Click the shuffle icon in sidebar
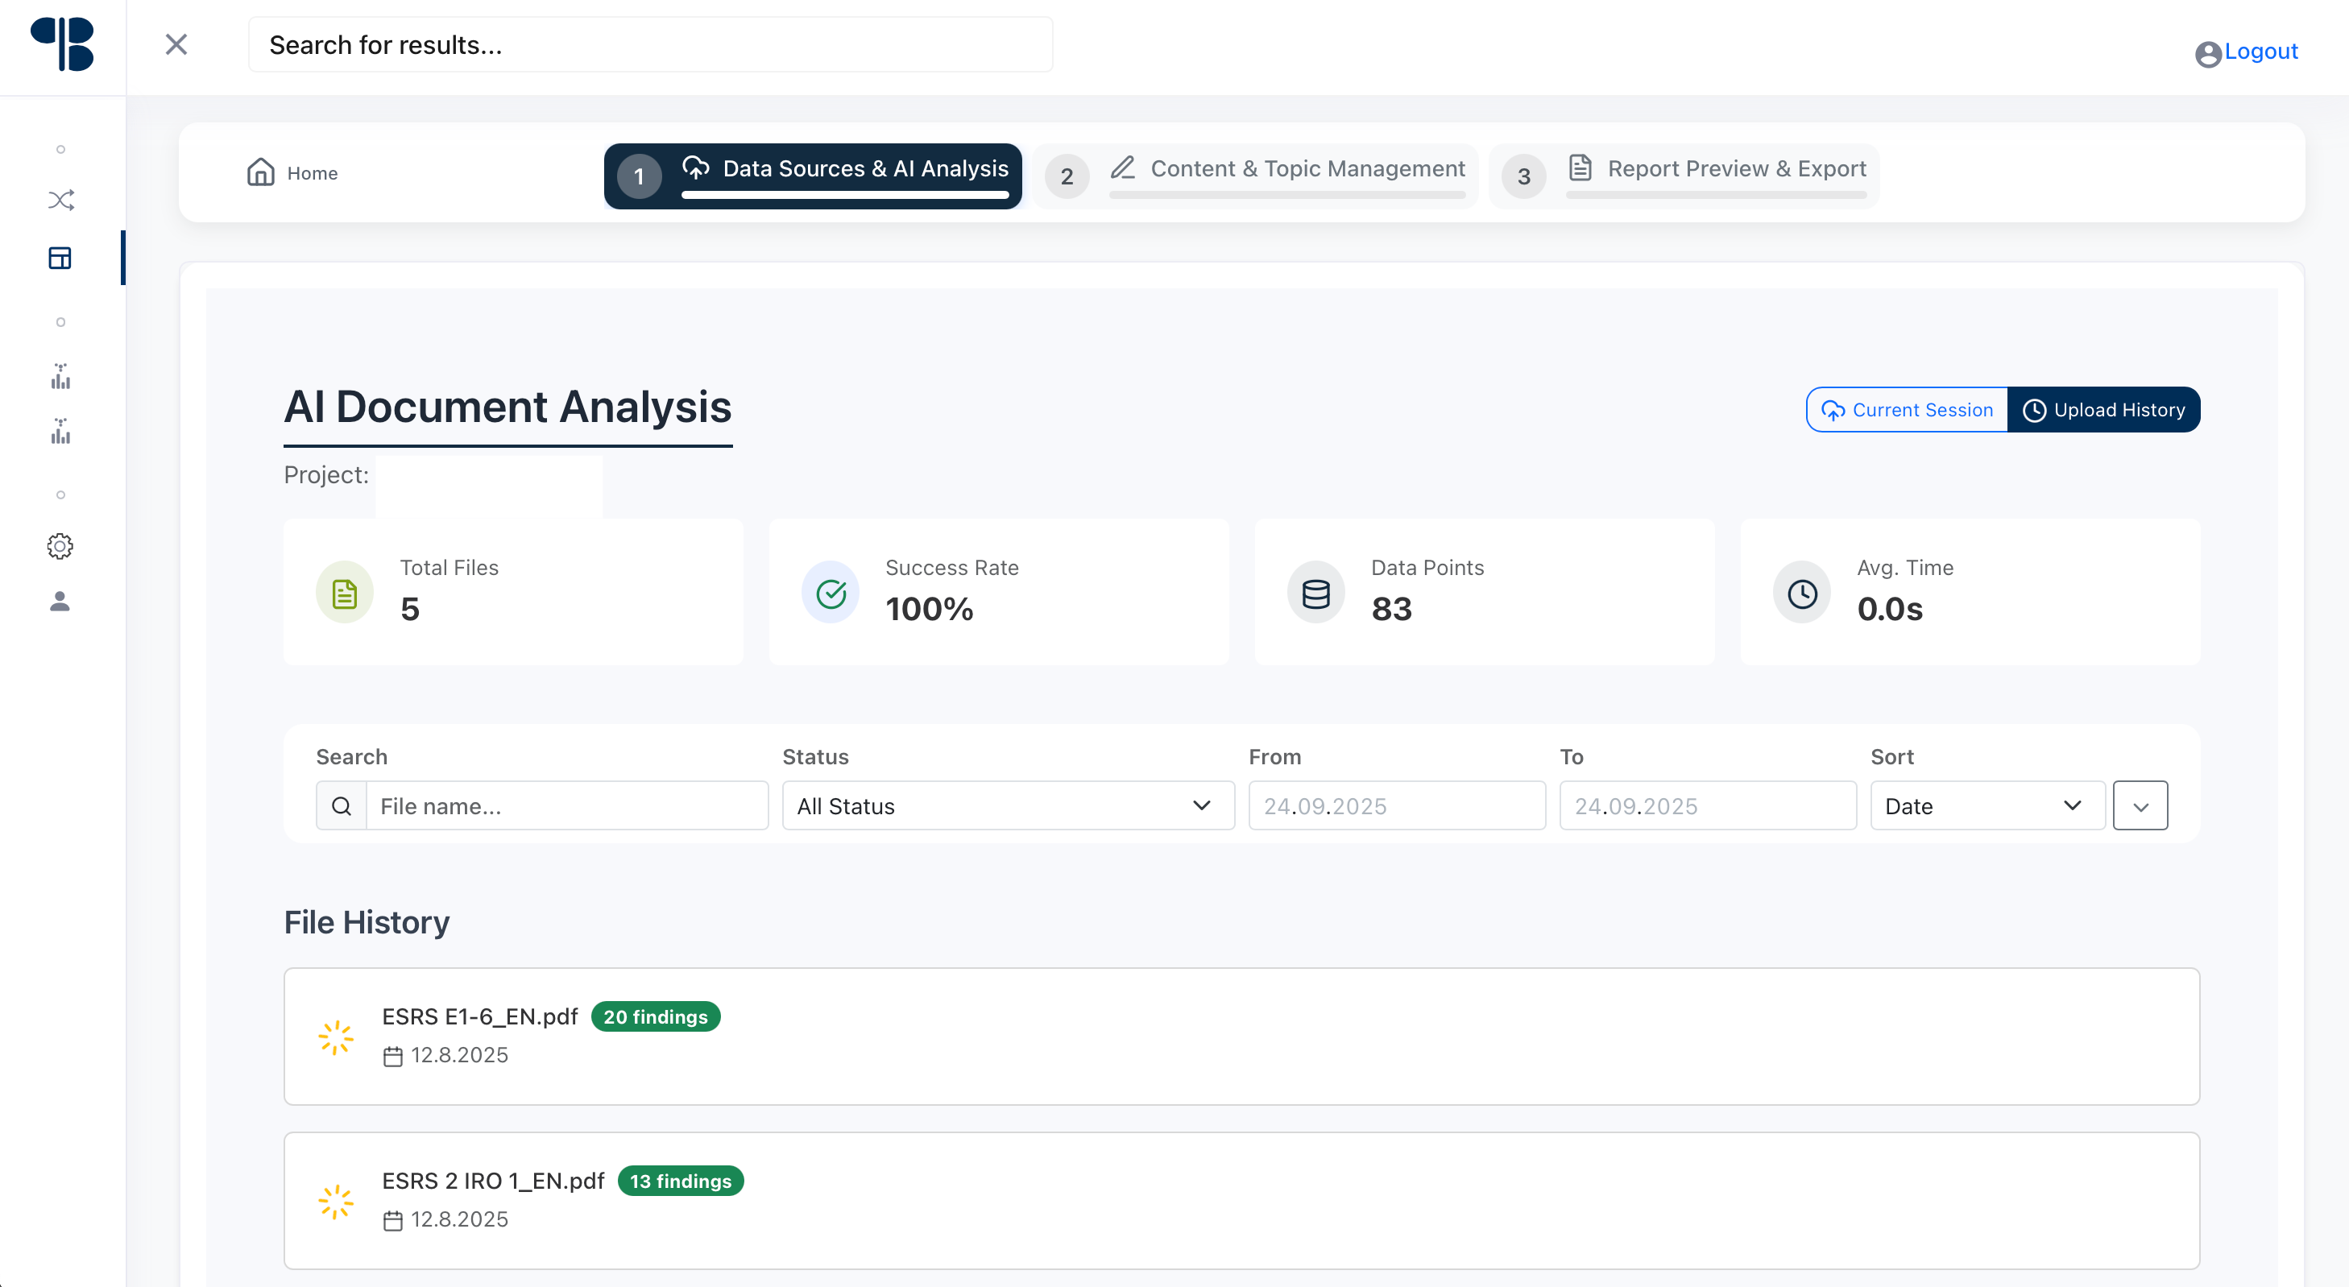 pos(60,201)
